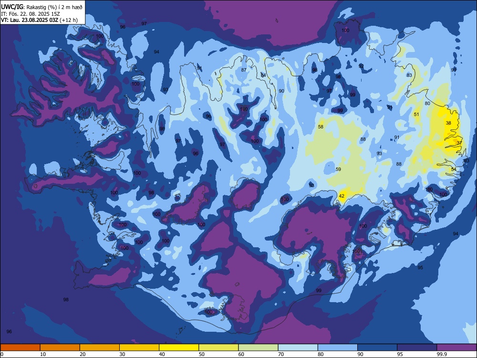The height and width of the screenshot is (358, 477).
Task: Click the purple above-99.9 legend swatch
Action: (456, 347)
